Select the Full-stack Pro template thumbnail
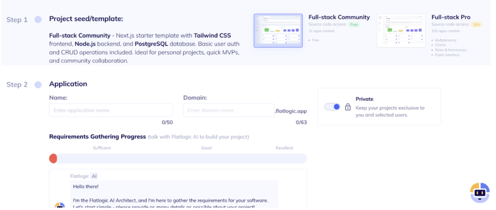The width and height of the screenshot is (496, 210). tap(402, 30)
